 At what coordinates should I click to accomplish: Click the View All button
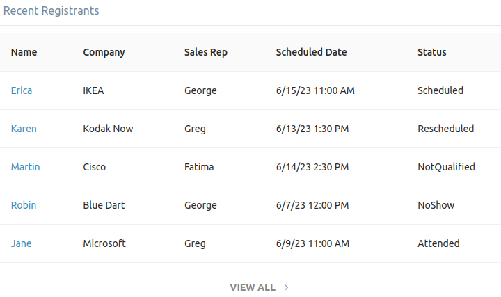(253, 287)
